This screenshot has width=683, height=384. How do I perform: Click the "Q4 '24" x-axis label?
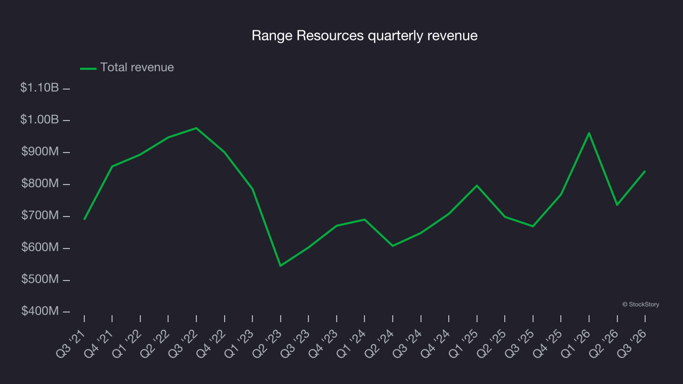click(435, 344)
